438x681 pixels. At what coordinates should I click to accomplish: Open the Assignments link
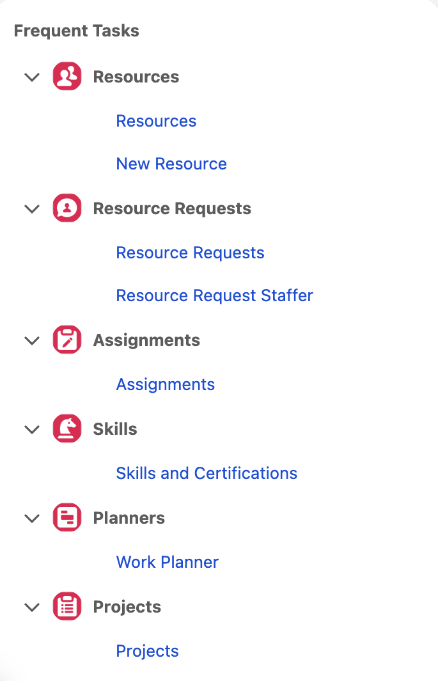coord(165,384)
